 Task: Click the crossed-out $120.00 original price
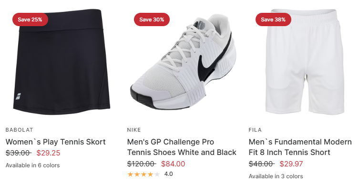[142, 164]
